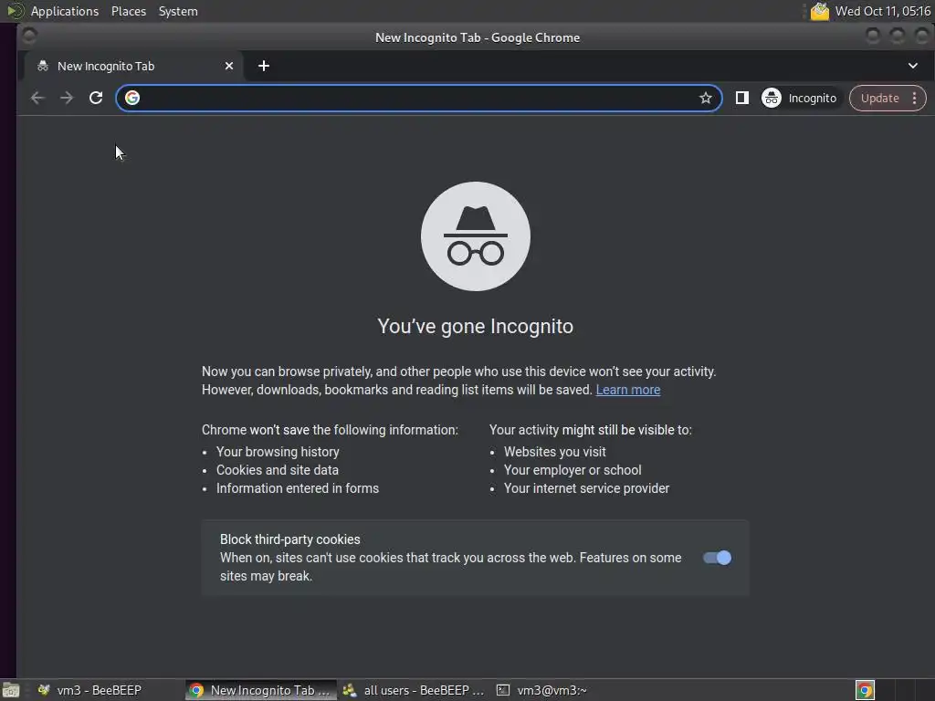The height and width of the screenshot is (701, 935).
Task: Open the side panel icon
Action: click(x=741, y=98)
